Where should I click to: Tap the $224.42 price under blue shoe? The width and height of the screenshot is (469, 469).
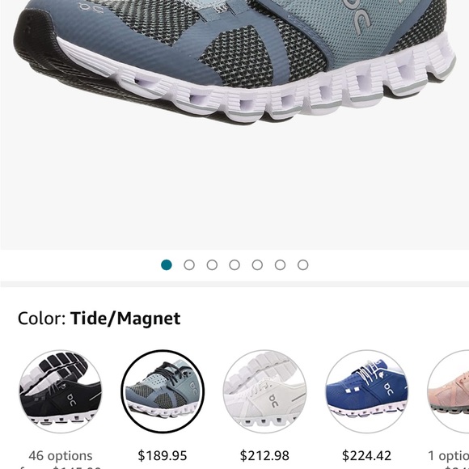pos(366,455)
